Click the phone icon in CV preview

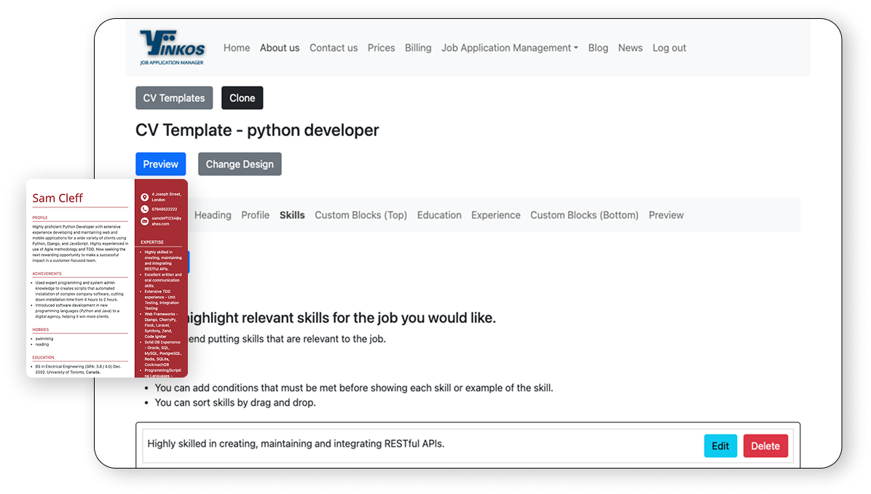tap(144, 210)
